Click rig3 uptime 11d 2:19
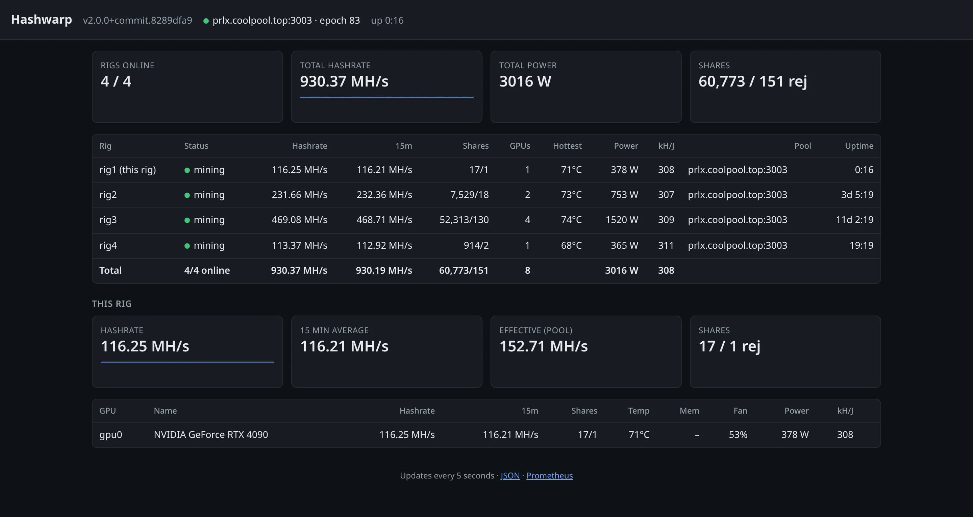 point(854,220)
